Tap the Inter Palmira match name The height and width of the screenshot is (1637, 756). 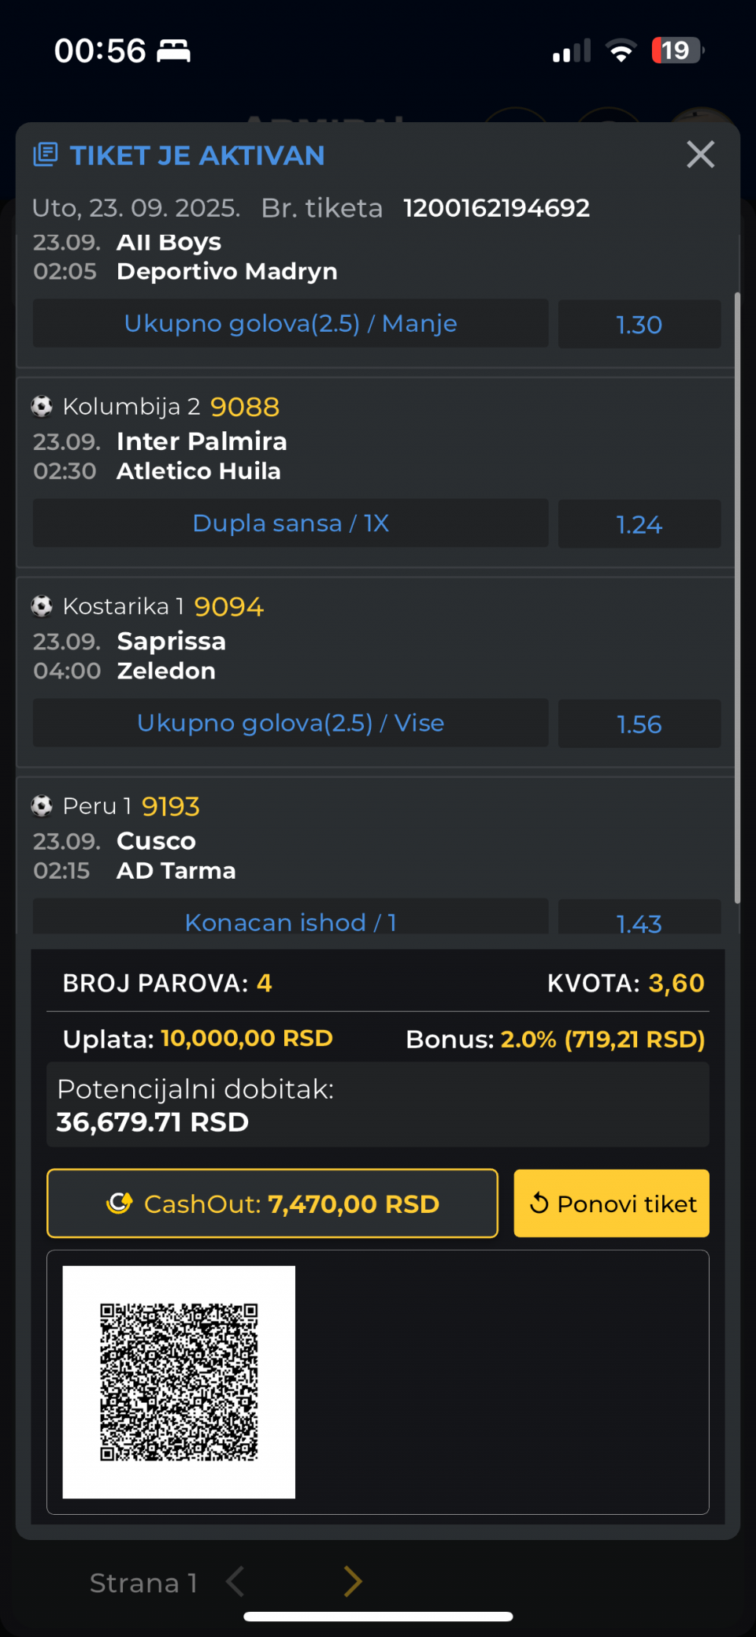[x=202, y=441]
